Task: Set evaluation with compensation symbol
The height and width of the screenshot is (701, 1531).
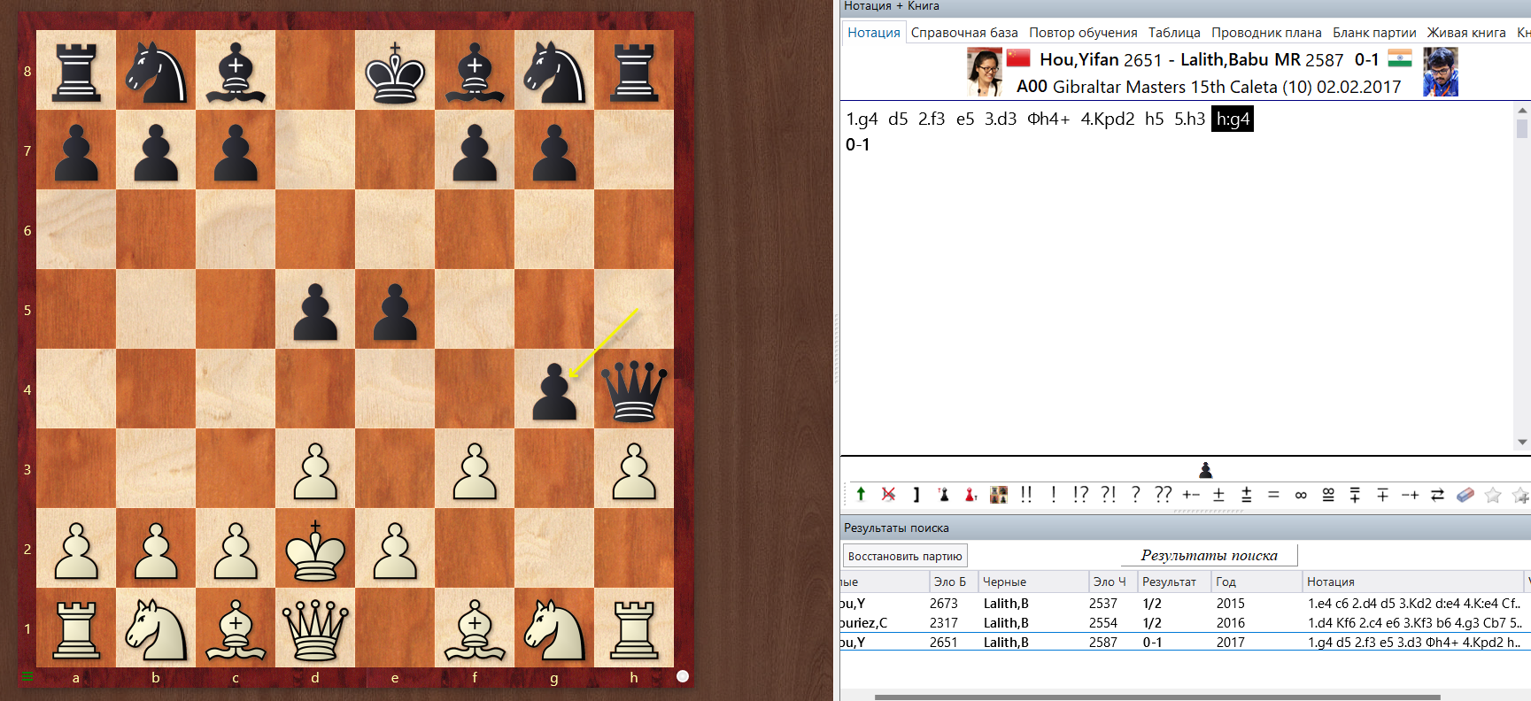Action: coord(1328,495)
